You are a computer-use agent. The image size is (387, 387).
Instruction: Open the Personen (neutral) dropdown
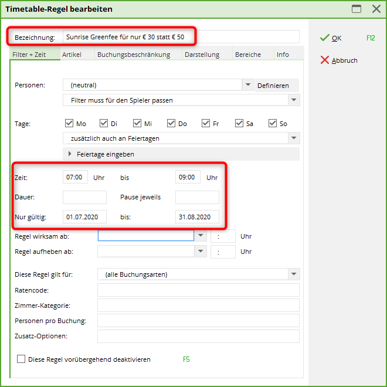[247, 85]
